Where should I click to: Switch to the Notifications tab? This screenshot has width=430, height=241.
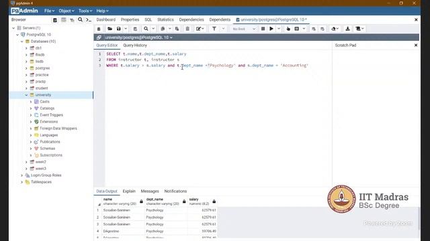point(175,191)
